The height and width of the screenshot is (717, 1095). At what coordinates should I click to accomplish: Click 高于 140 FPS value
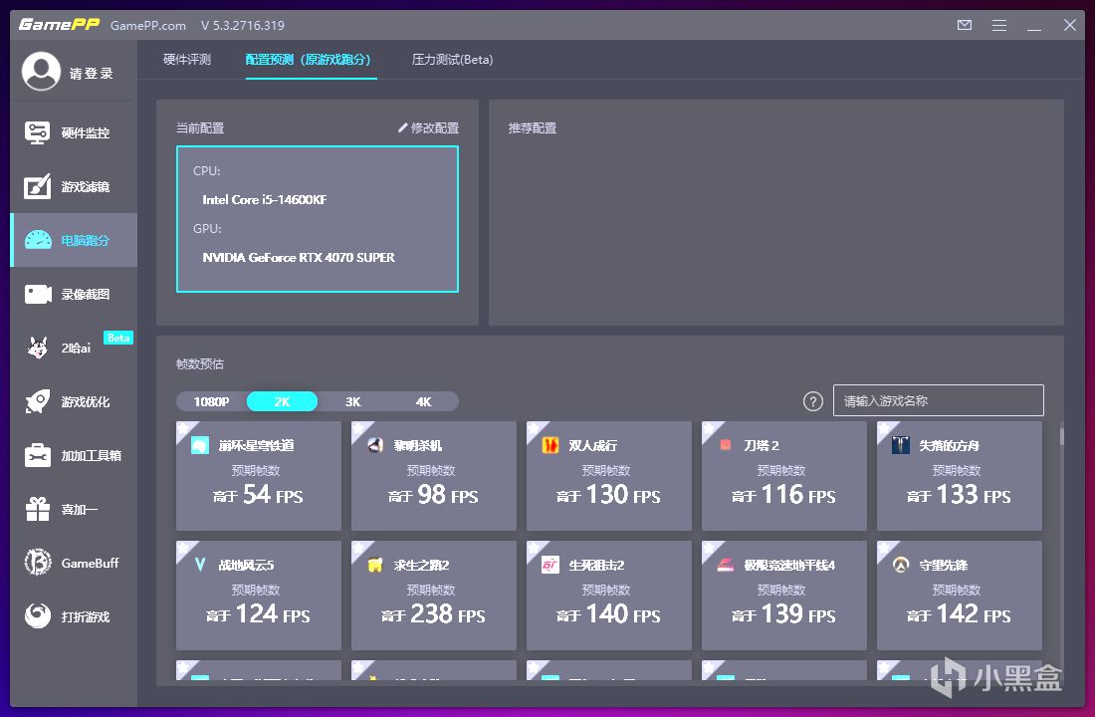[x=608, y=614]
